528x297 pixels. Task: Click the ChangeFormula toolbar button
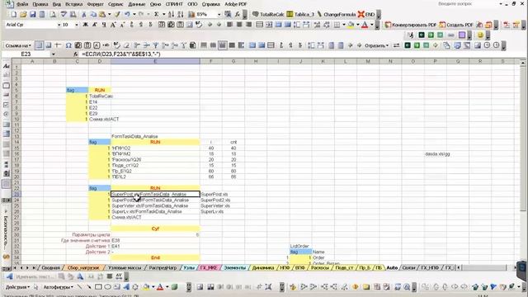pyautogui.click(x=337, y=15)
